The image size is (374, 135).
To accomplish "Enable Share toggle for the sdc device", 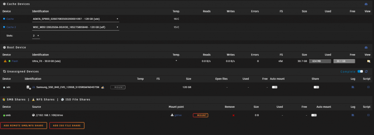I will 316,87.
